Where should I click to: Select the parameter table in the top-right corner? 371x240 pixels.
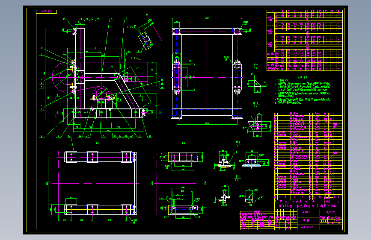(305, 40)
